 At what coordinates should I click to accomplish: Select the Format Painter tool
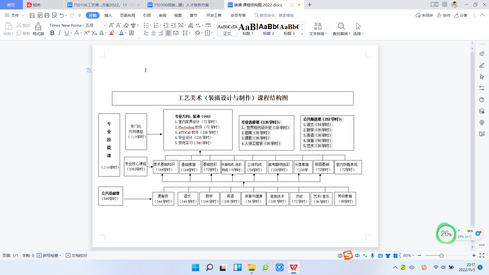click(x=38, y=29)
